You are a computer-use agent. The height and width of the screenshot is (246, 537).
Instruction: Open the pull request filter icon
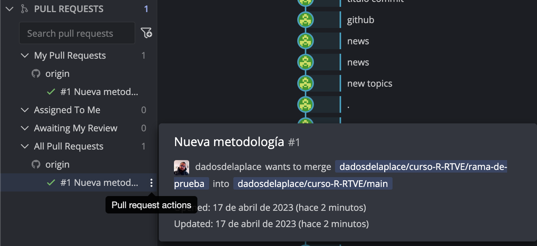point(146,33)
